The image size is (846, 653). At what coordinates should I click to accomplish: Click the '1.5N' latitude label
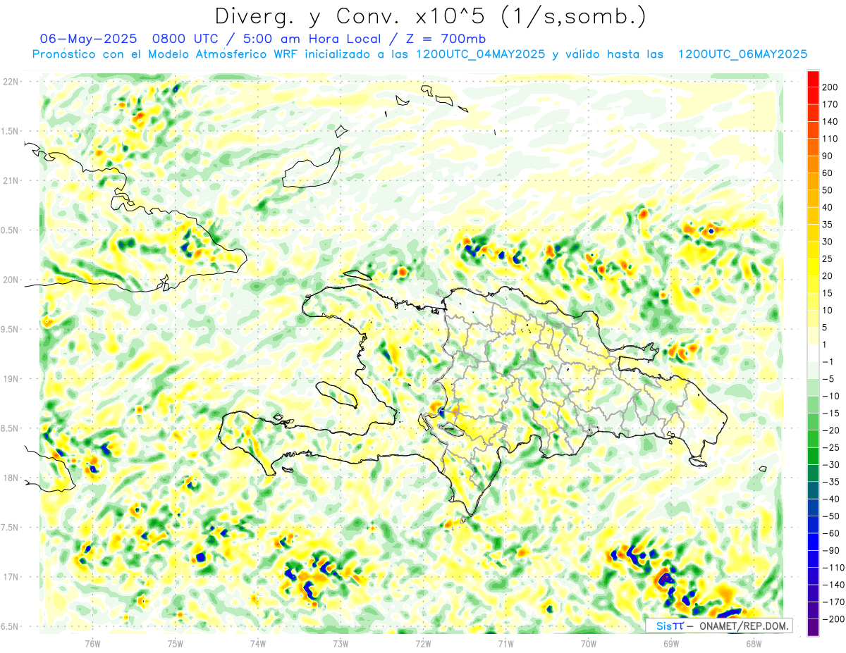(x=10, y=131)
